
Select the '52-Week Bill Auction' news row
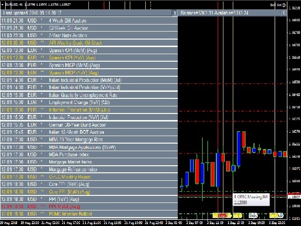89,28
